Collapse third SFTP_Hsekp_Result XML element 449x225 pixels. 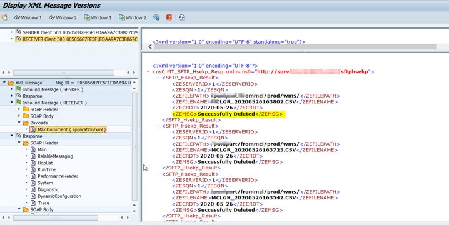pos(158,174)
